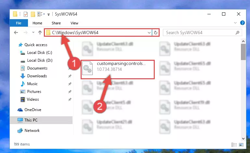Click the Downloads blue arrow icon
250x153 pixels.
click(x=23, y=76)
